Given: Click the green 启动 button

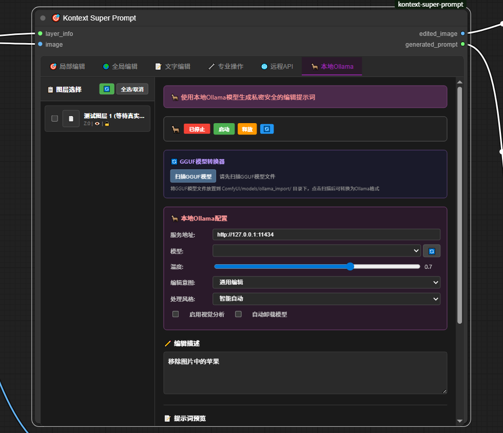Looking at the screenshot, I should (224, 129).
